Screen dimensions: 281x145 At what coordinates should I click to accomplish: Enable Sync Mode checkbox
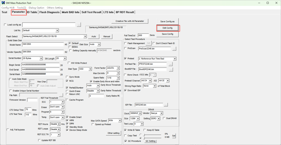(x=67, y=77)
